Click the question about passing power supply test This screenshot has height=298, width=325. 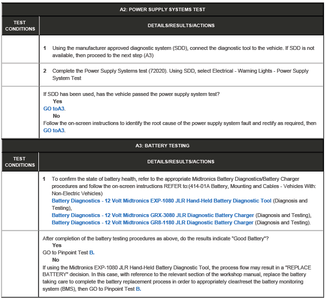point(131,94)
